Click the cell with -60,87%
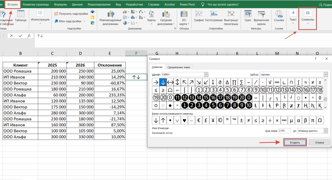 [x=110, y=83]
